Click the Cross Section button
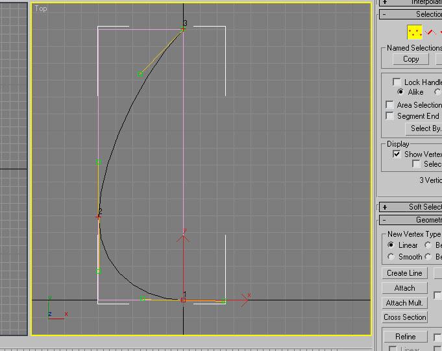Viewport: 442px width, 351px height. pos(404,317)
